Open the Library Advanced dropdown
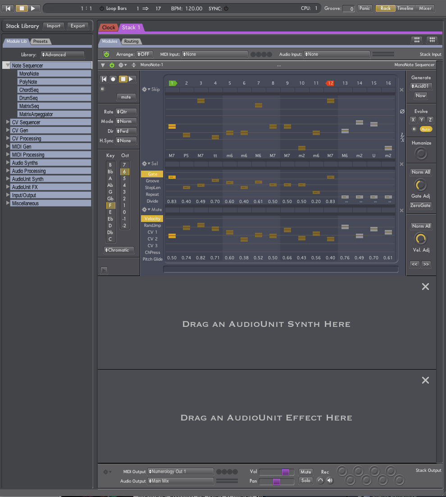This screenshot has width=446, height=497. point(63,55)
